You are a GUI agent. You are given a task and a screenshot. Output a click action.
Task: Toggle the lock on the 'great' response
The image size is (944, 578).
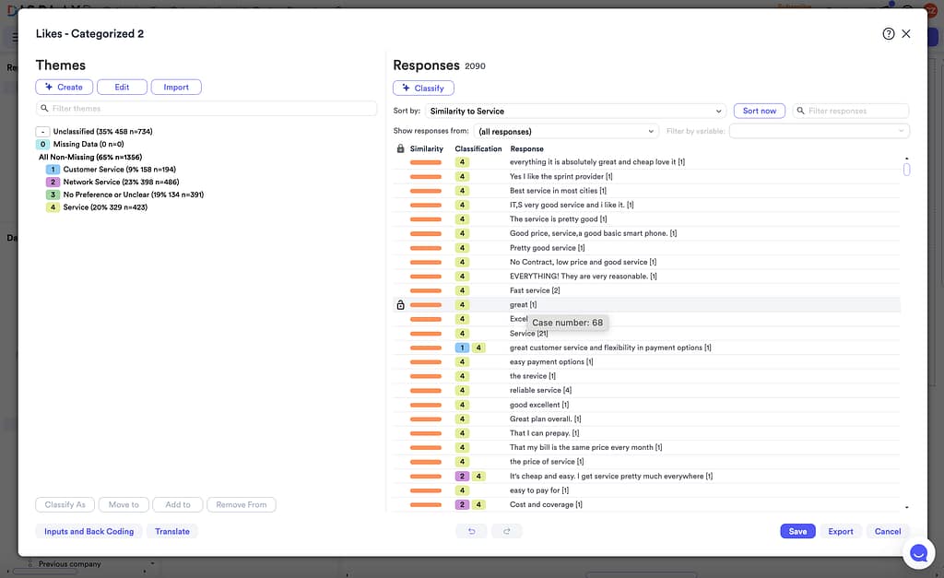pyautogui.click(x=400, y=305)
